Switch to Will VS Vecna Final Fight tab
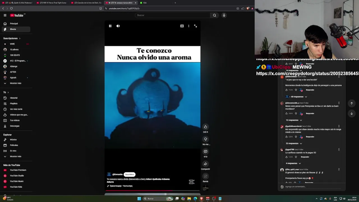 coord(52,3)
